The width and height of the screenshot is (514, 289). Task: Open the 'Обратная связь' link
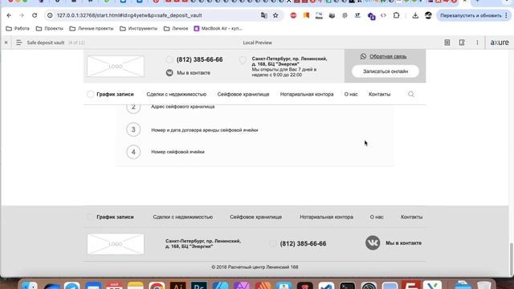(388, 56)
